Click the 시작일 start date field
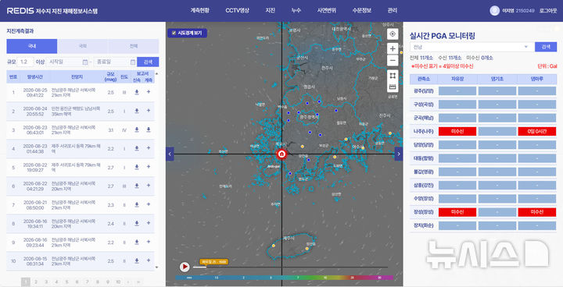563x287 pixels. pos(67,62)
